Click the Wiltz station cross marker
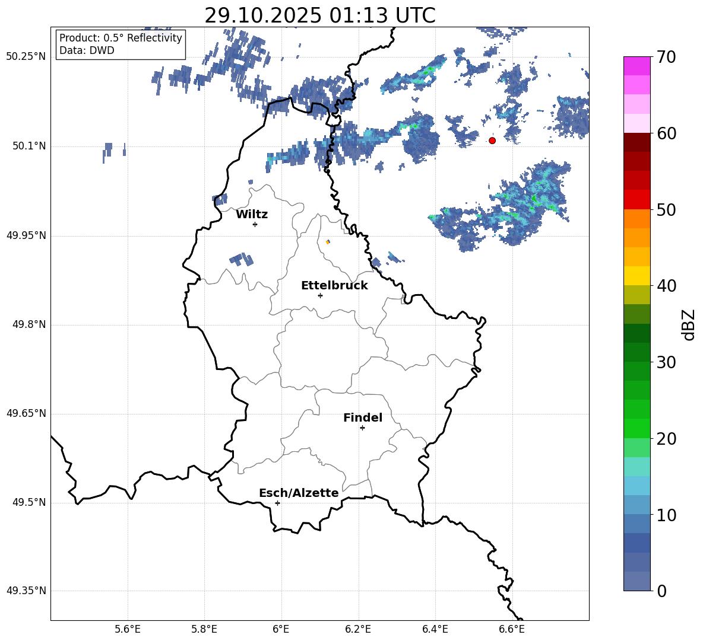 coord(255,224)
